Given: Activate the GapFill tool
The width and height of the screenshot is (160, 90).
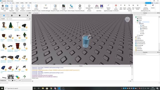Looking at the screenshot, I should click(102, 6).
